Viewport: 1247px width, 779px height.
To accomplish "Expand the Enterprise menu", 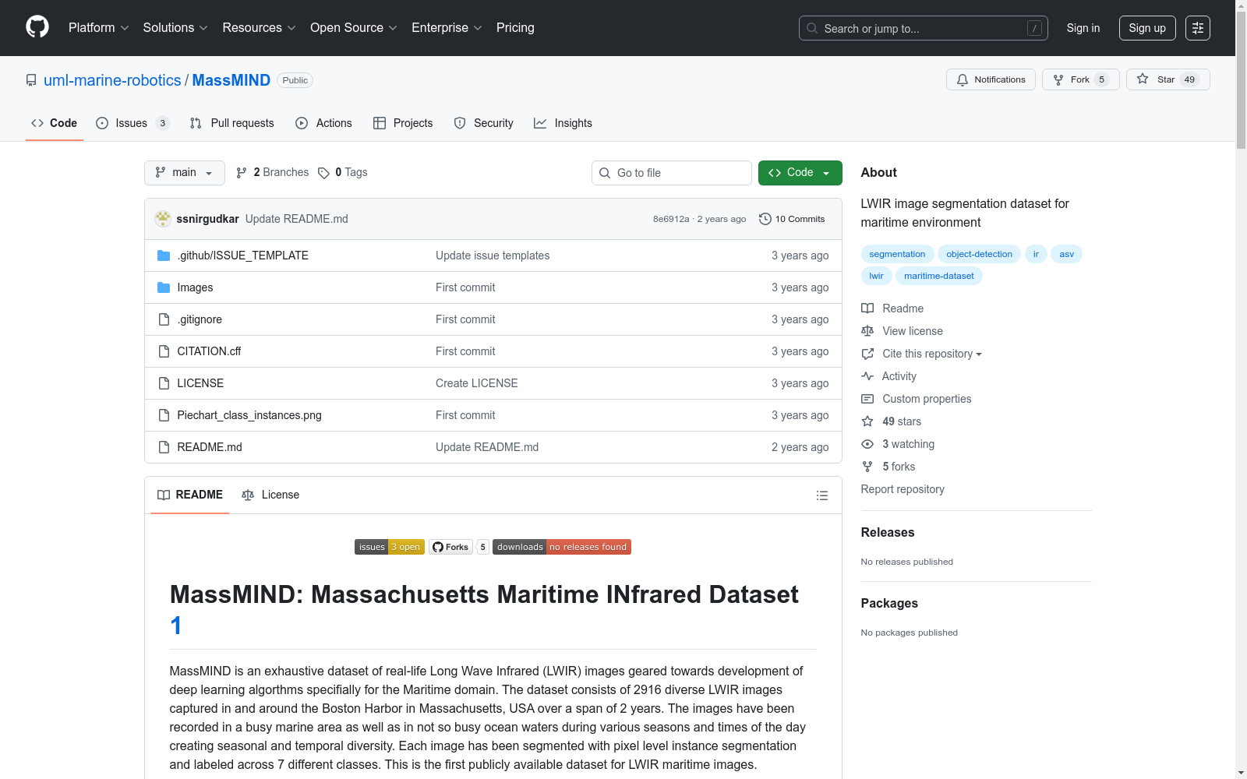I will (447, 28).
